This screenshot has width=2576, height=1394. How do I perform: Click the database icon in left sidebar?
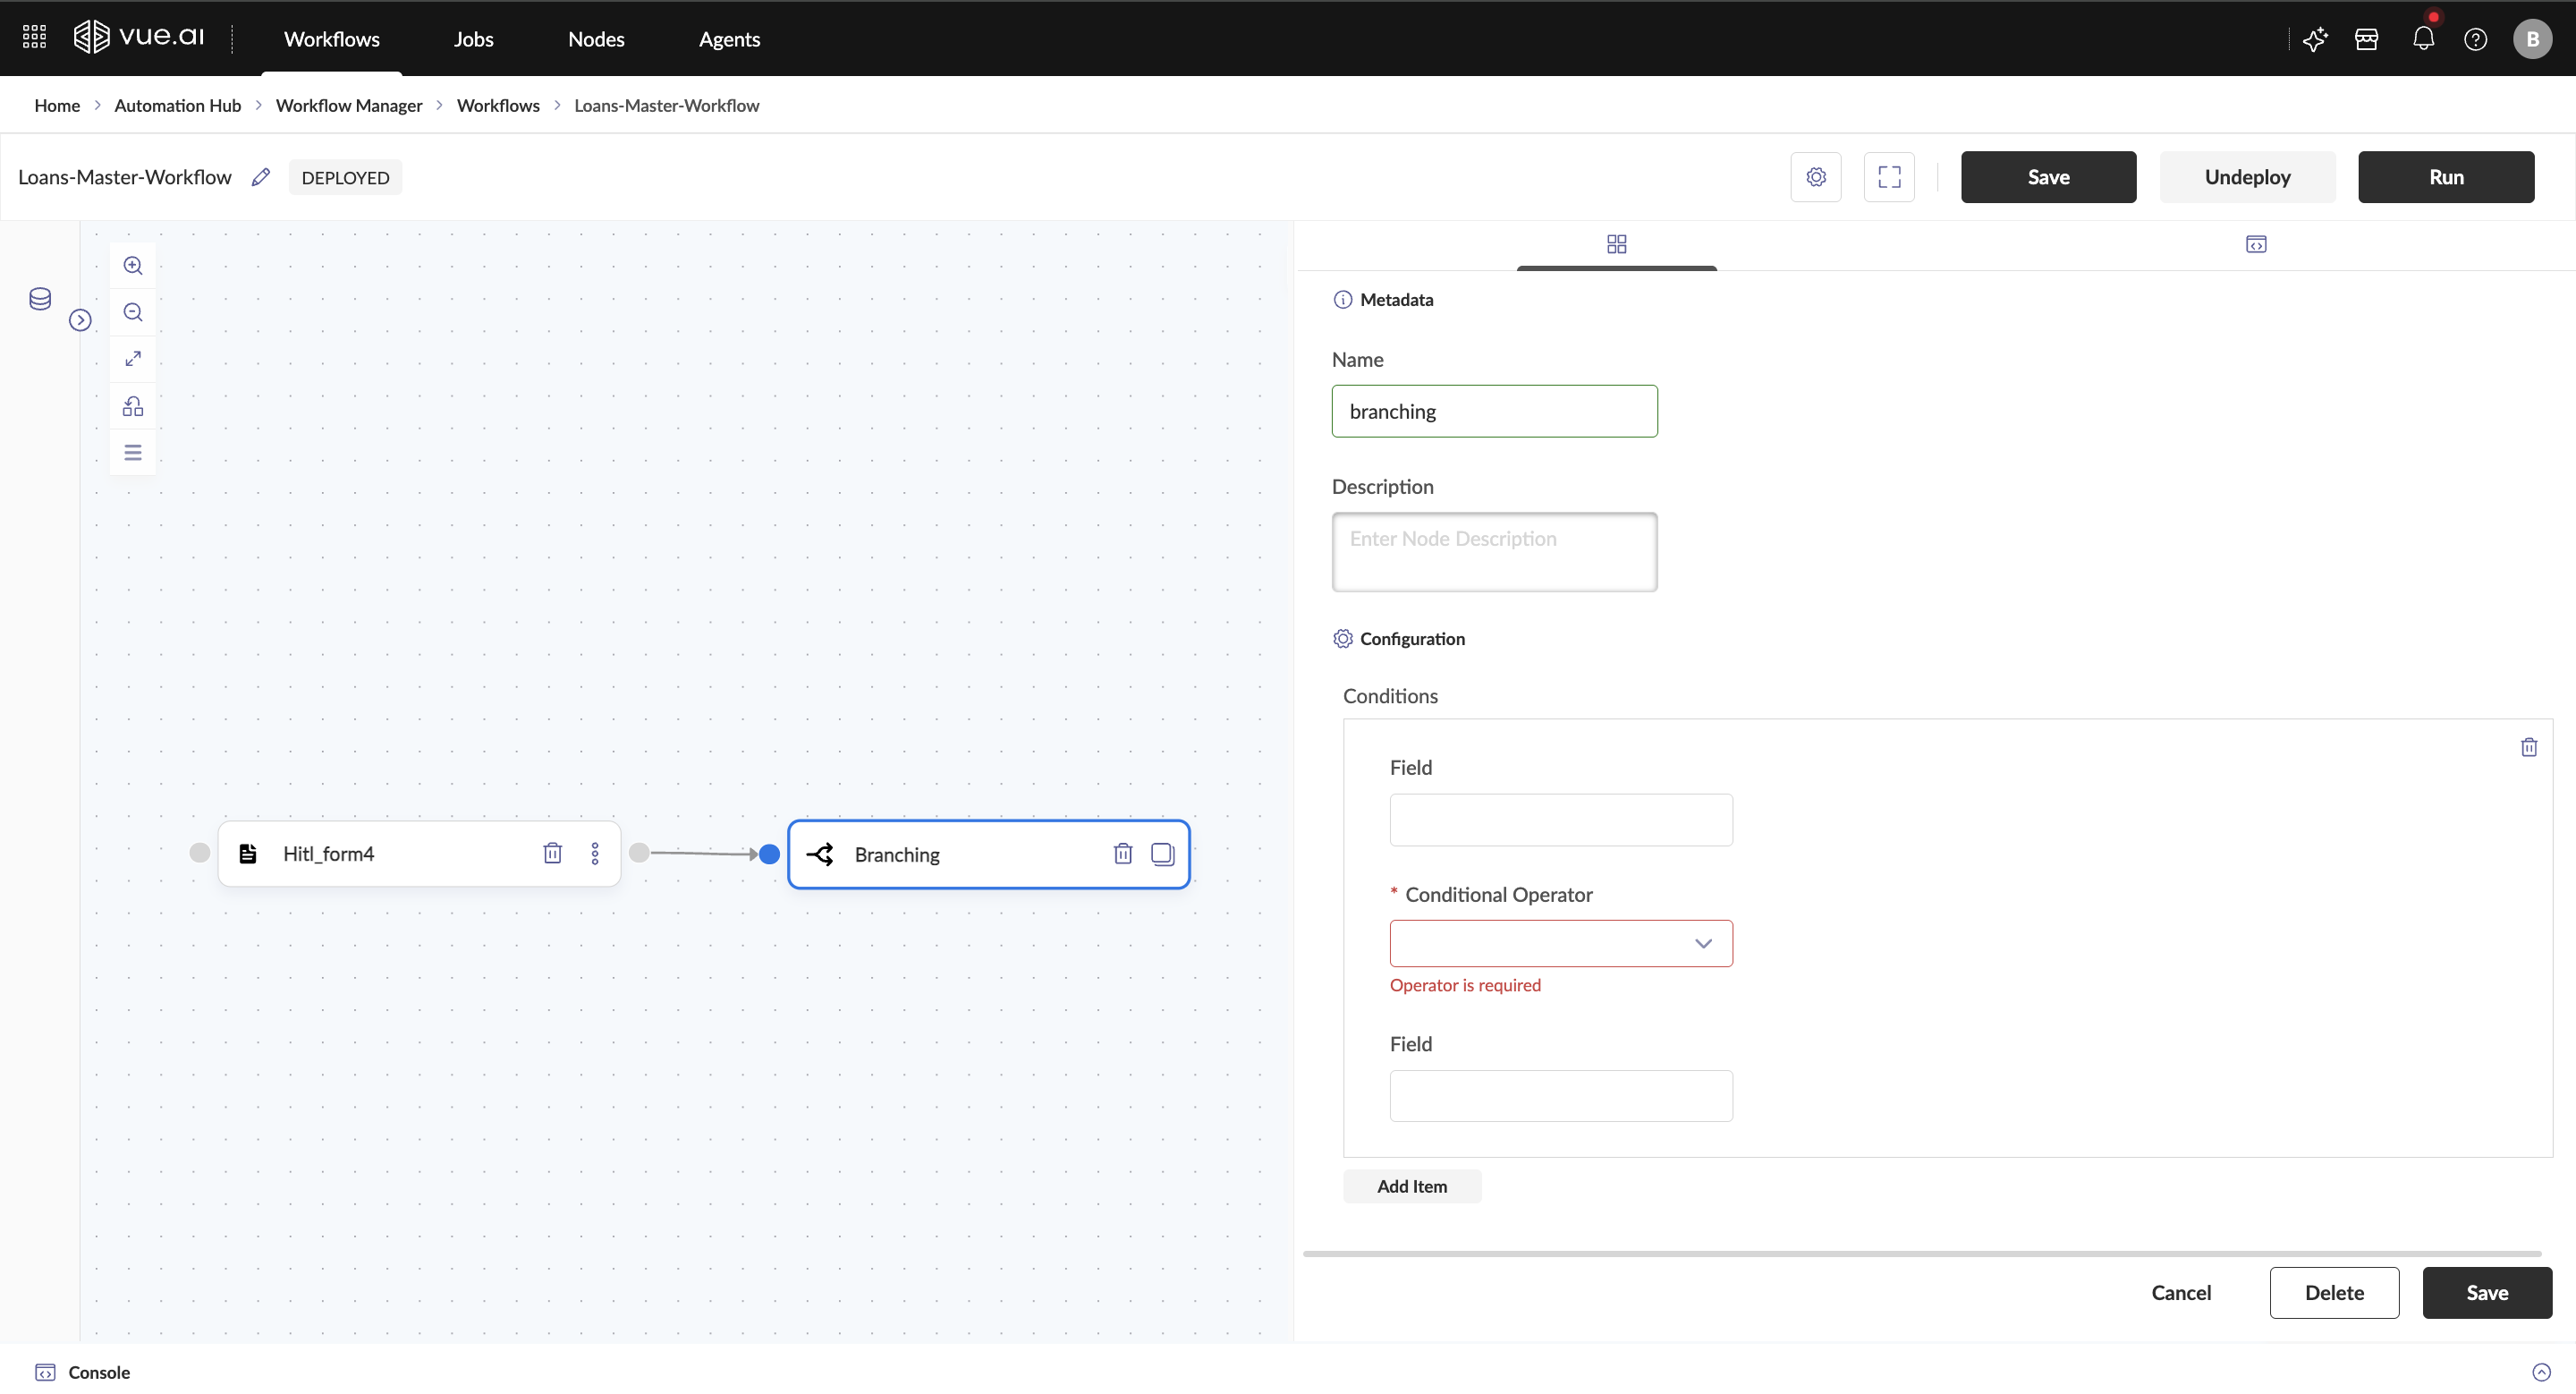[x=40, y=299]
